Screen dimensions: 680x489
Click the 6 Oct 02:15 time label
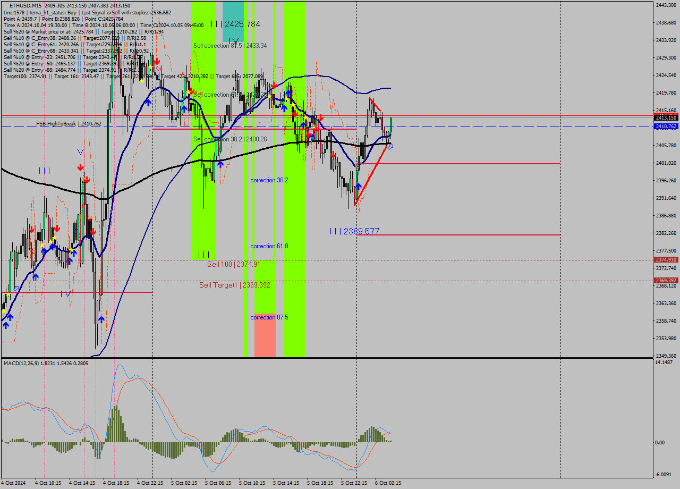click(x=388, y=483)
